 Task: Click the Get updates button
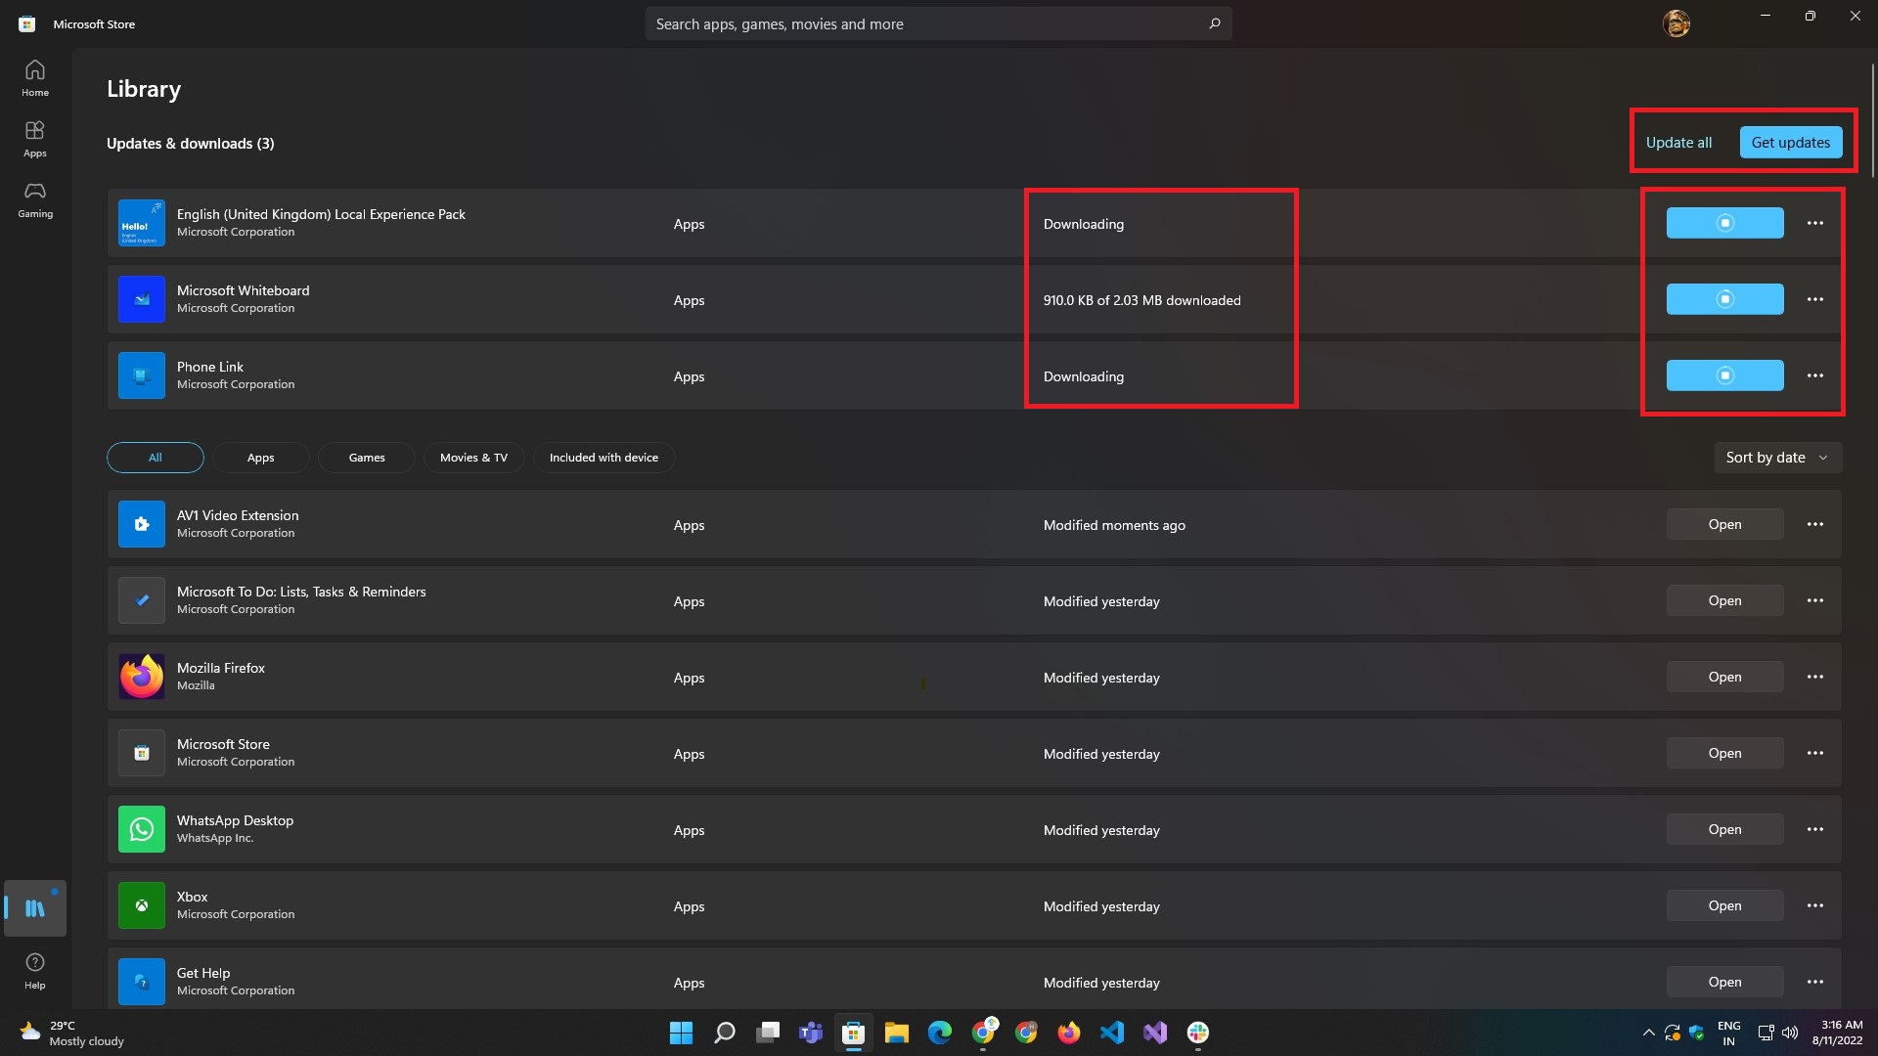click(x=1791, y=143)
